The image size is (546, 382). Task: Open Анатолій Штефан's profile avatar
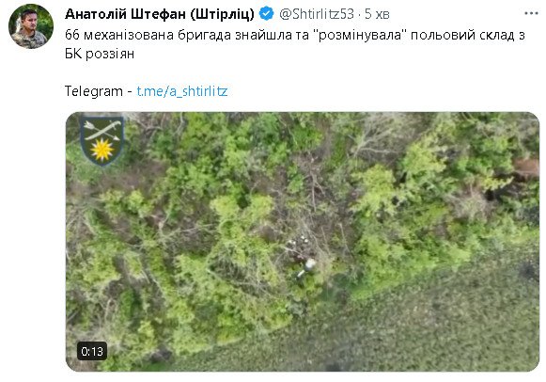(x=31, y=26)
